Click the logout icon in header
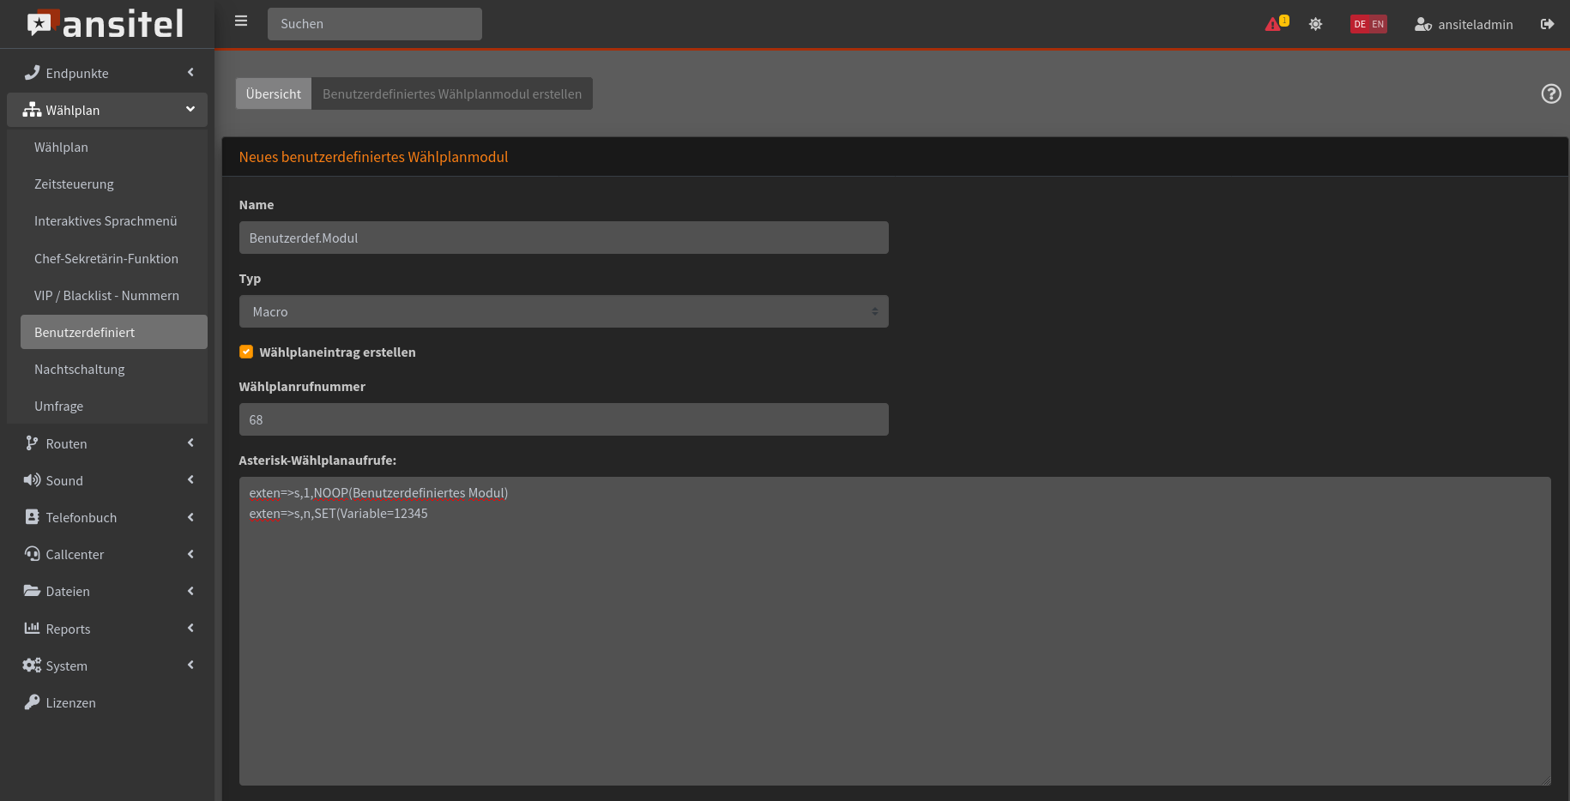The image size is (1570, 801). click(1547, 24)
